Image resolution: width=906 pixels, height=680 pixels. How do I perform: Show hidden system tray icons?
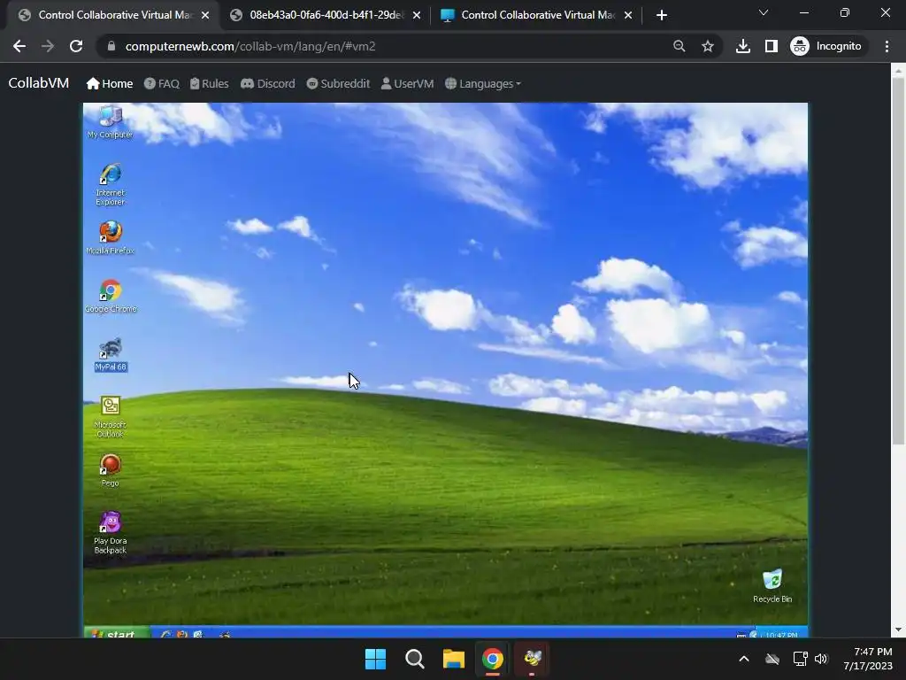pos(744,659)
